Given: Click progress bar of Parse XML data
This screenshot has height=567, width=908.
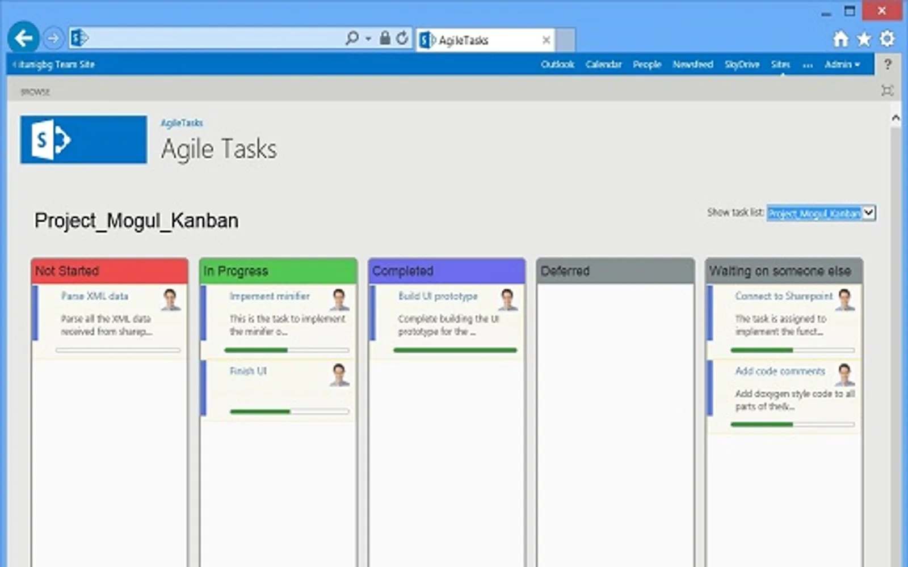Looking at the screenshot, I should 118,350.
